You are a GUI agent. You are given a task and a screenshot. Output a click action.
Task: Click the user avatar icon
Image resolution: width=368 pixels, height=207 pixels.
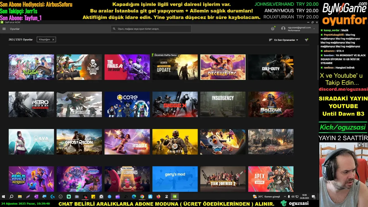283,28
